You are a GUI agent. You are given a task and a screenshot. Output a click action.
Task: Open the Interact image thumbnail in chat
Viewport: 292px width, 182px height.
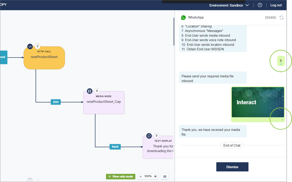click(258, 102)
